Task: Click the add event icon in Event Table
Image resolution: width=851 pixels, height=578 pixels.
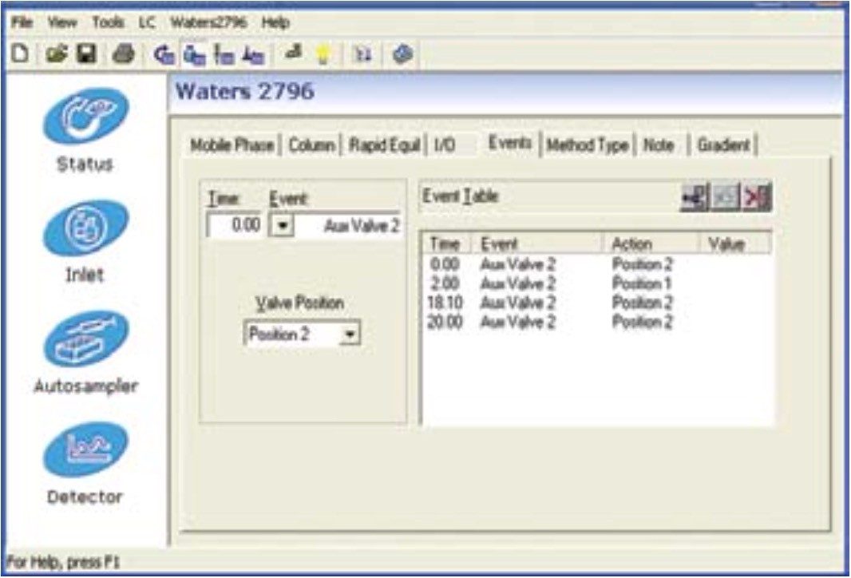Action: (695, 197)
